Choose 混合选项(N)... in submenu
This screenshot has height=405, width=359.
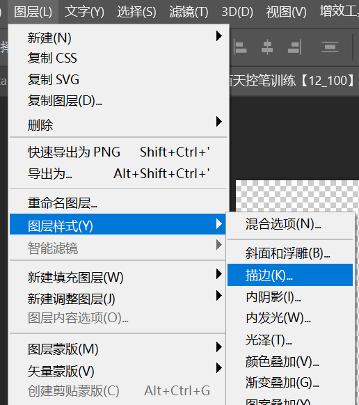coord(290,224)
